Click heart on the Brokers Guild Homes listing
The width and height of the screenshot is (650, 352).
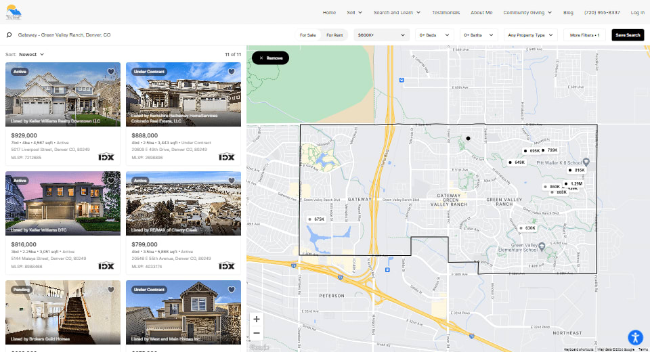coord(110,290)
